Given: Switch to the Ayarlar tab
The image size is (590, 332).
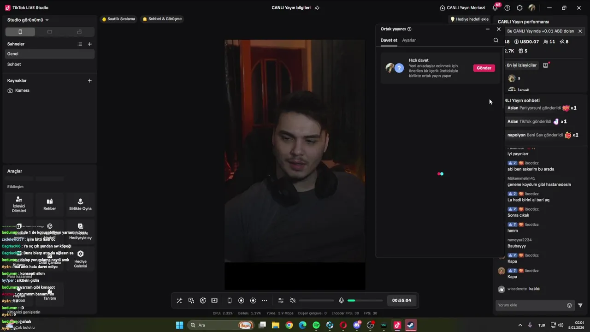Looking at the screenshot, I should click(409, 40).
